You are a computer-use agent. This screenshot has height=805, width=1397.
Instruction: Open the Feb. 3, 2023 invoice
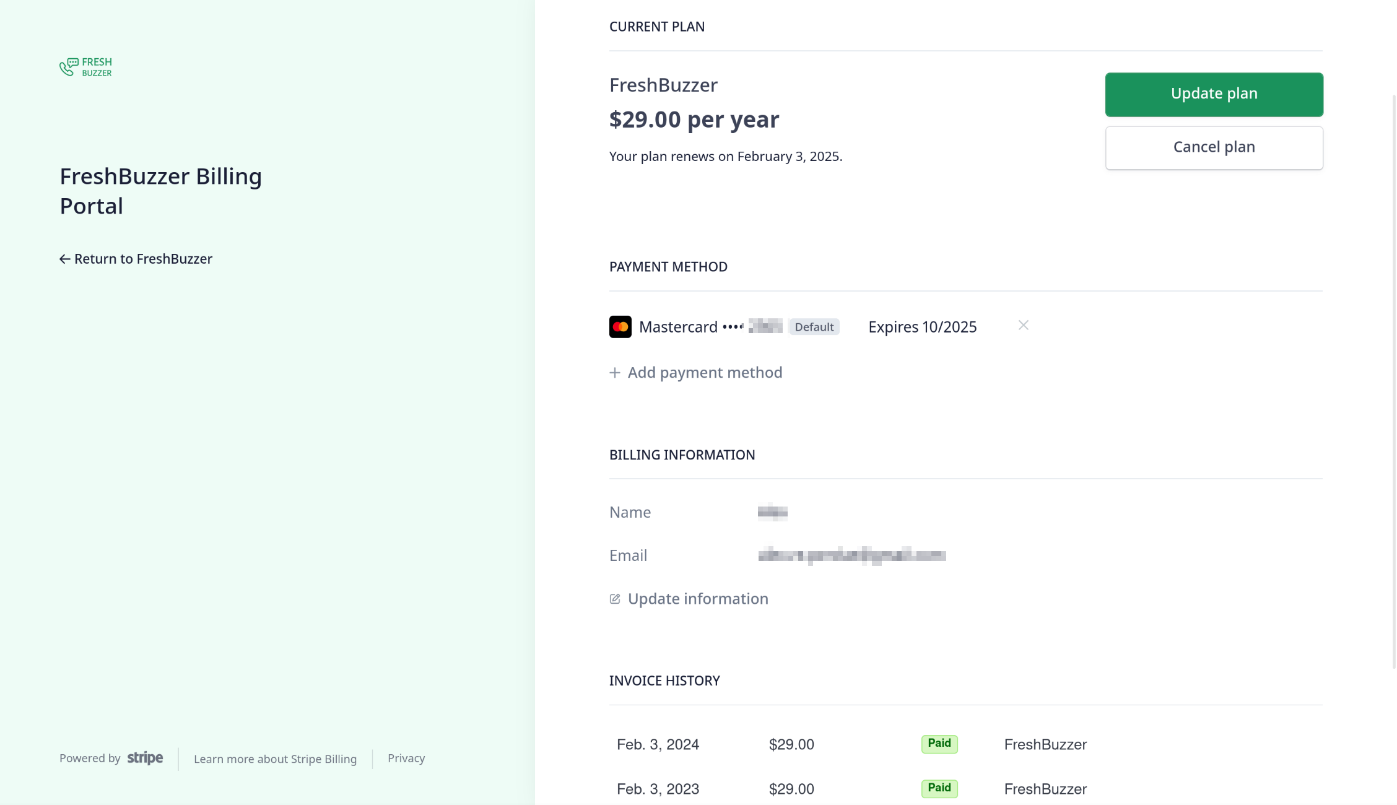point(658,789)
